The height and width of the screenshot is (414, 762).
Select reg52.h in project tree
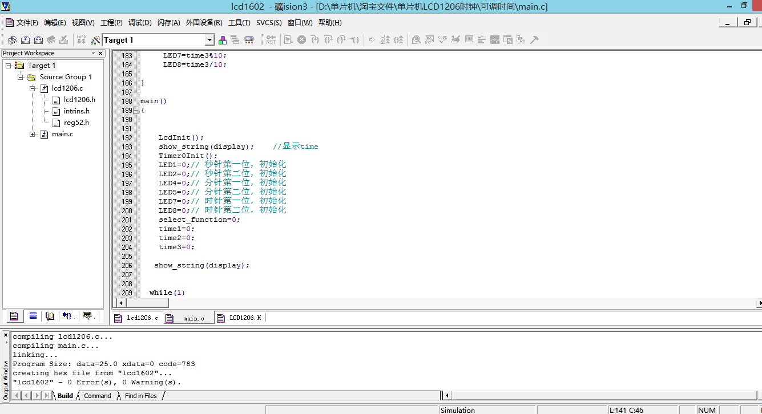[x=76, y=123]
